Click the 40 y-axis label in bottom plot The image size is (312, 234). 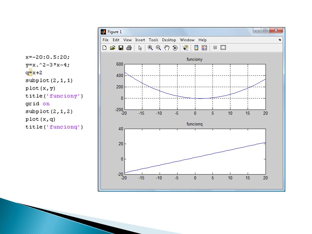(x=121, y=129)
